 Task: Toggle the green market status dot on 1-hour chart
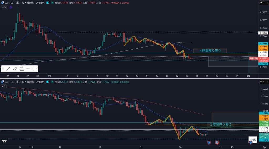(x=52, y=82)
